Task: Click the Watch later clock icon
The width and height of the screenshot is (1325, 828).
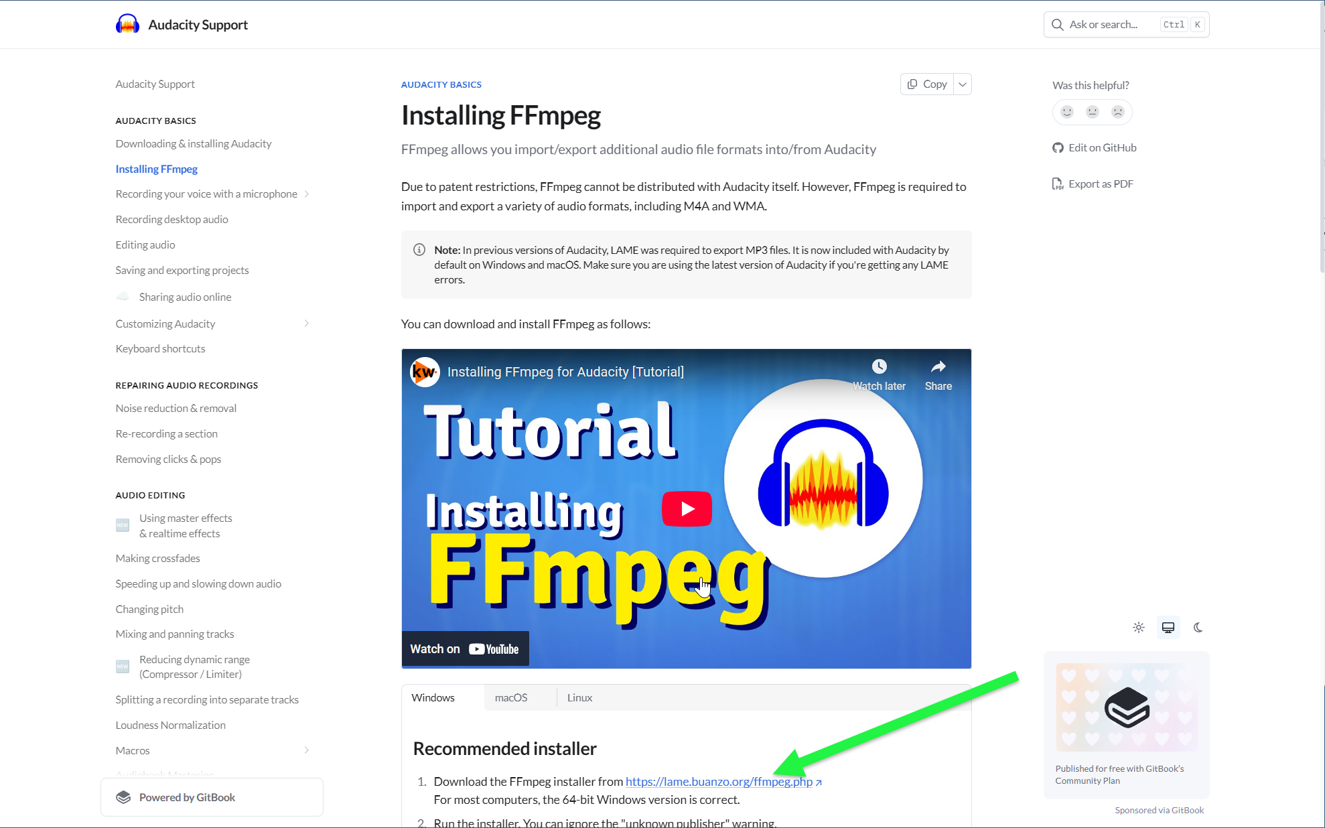Action: tap(879, 367)
